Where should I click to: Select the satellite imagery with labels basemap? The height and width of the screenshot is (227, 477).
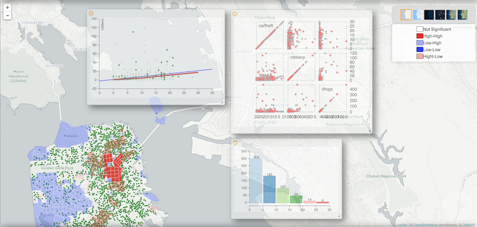(451, 14)
